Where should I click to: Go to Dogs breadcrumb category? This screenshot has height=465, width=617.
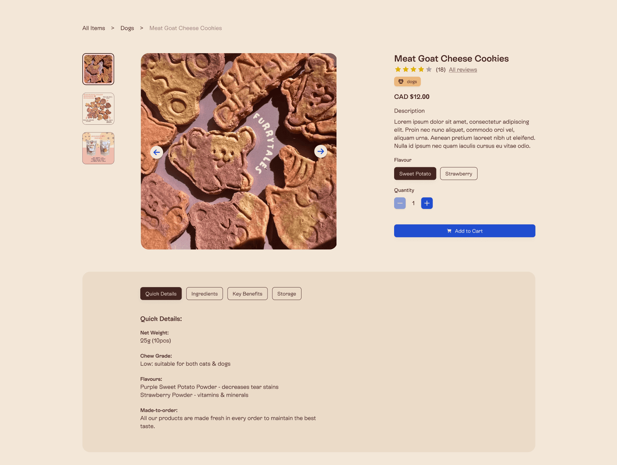coord(127,28)
